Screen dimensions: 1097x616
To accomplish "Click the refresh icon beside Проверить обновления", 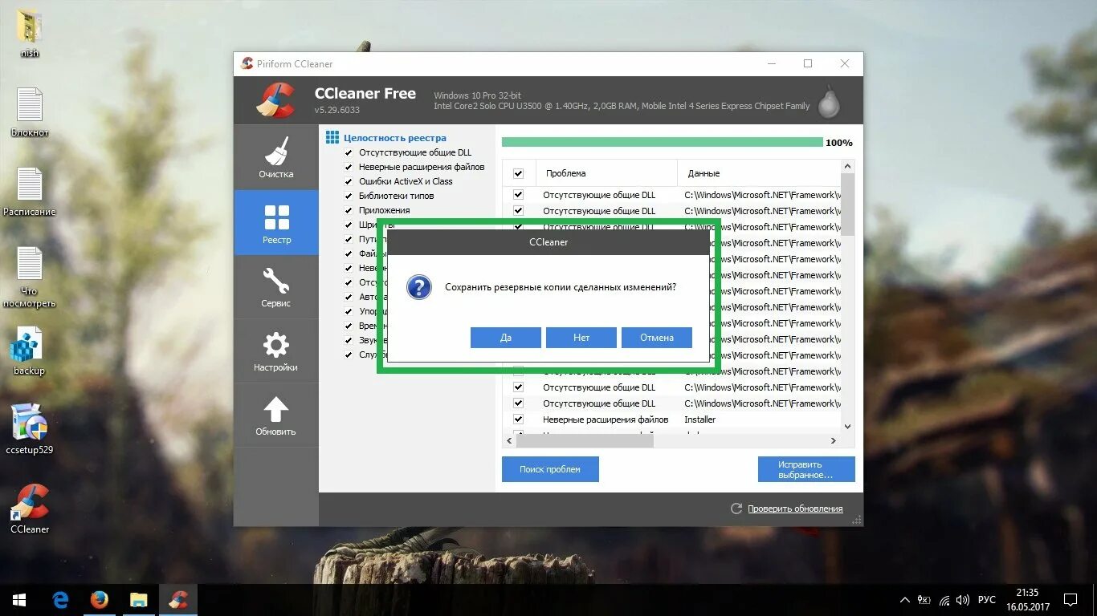I will click(736, 509).
